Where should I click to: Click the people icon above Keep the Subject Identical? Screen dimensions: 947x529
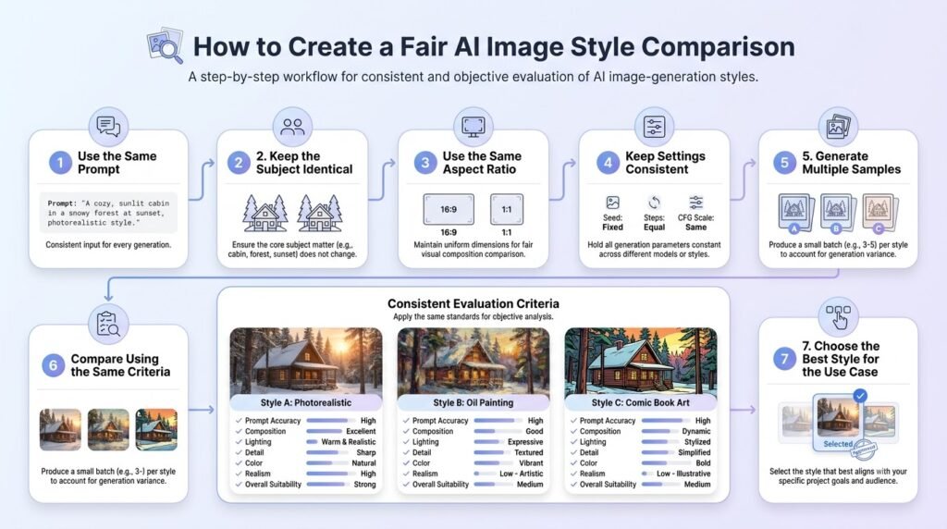point(292,126)
